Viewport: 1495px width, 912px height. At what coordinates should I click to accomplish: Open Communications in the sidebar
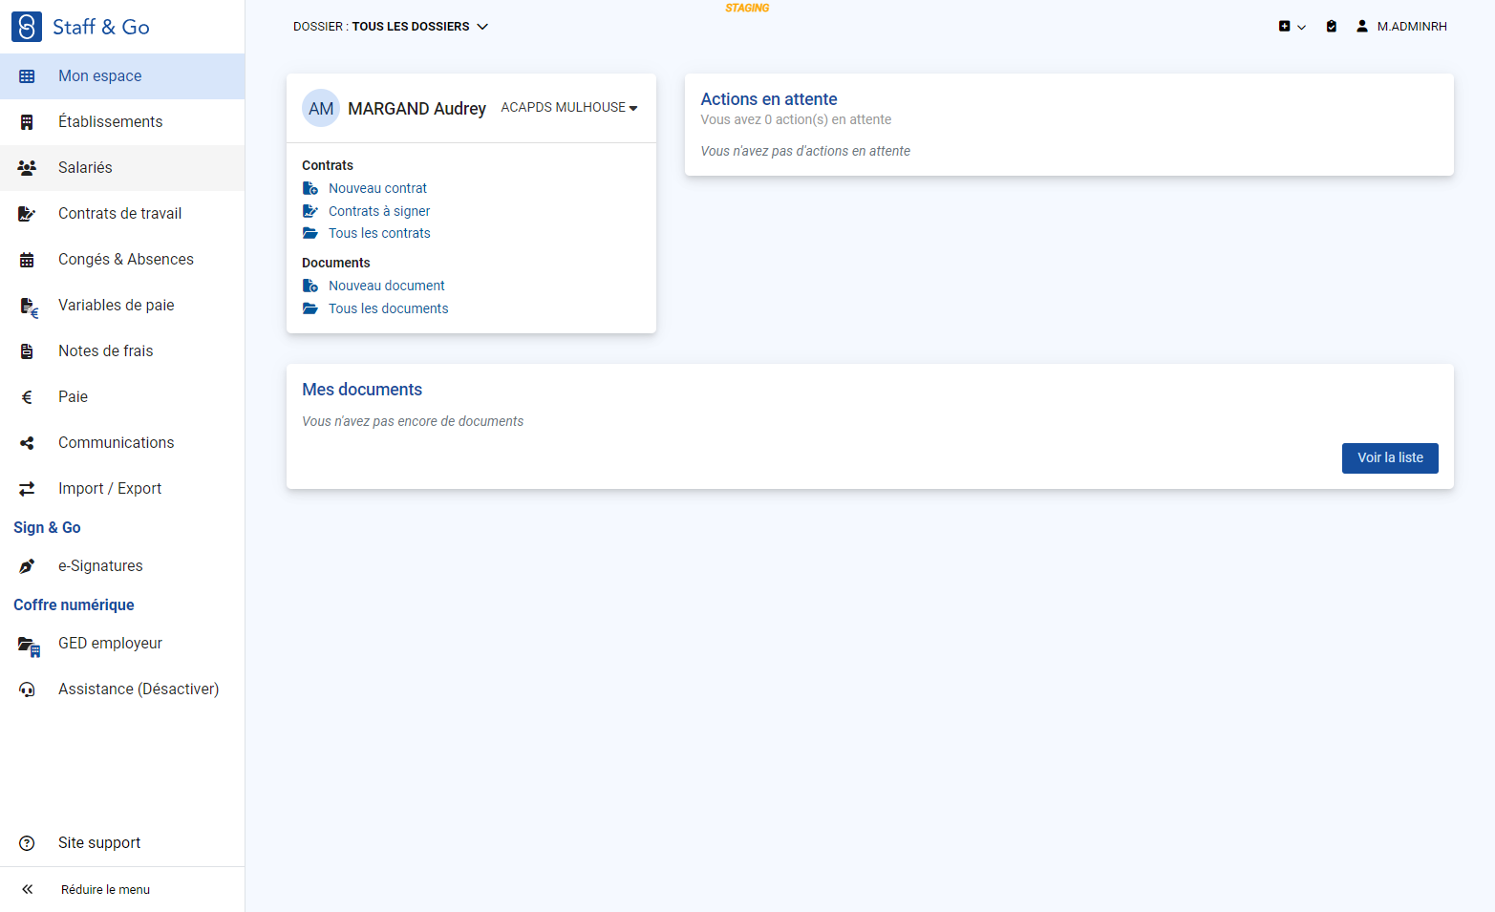click(122, 443)
